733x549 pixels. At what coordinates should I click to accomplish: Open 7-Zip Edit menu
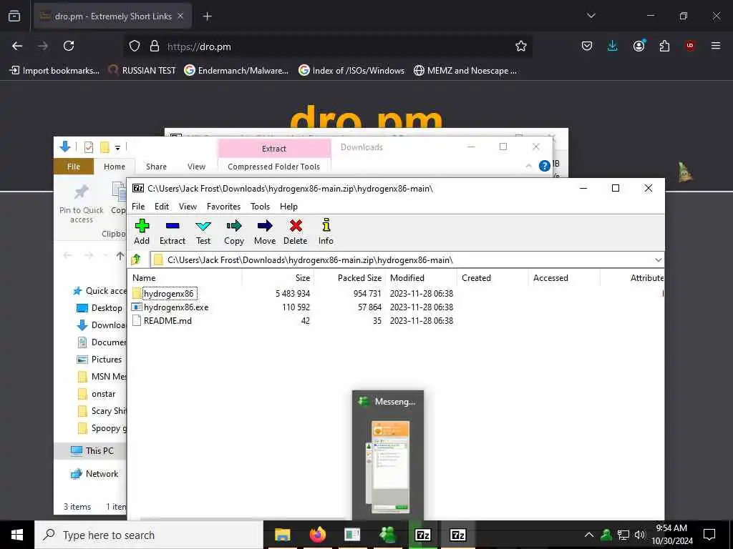[162, 207]
